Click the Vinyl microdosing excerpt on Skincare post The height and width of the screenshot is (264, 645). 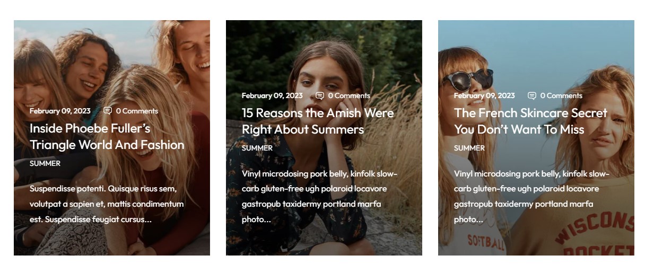click(x=531, y=196)
